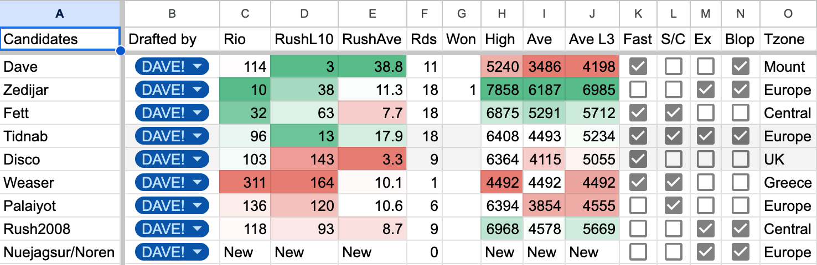Expand the DAVE! chip in Zedijar's row
This screenshot has height=265, width=817.
click(172, 90)
